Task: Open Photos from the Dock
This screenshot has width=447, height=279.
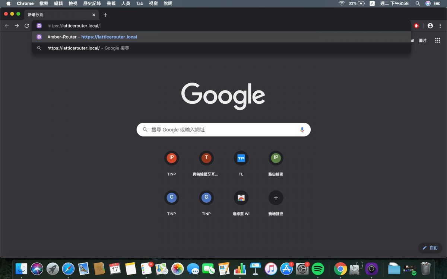Action: point(178,269)
